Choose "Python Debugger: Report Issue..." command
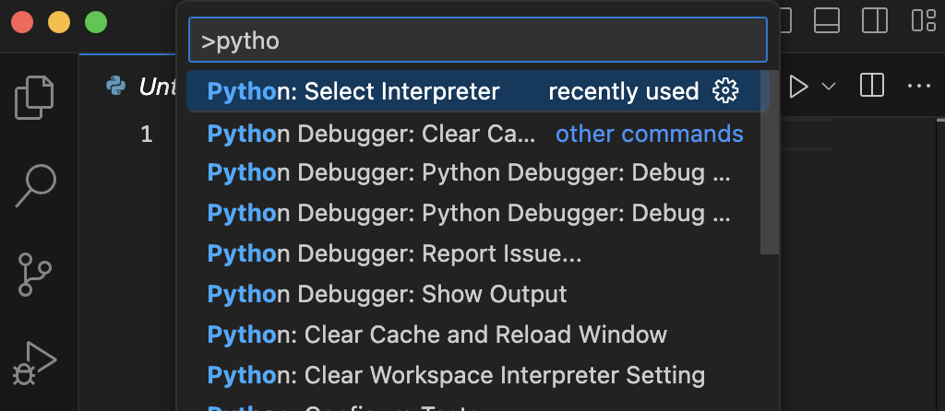Screen dimensions: 945x411 [394, 253]
